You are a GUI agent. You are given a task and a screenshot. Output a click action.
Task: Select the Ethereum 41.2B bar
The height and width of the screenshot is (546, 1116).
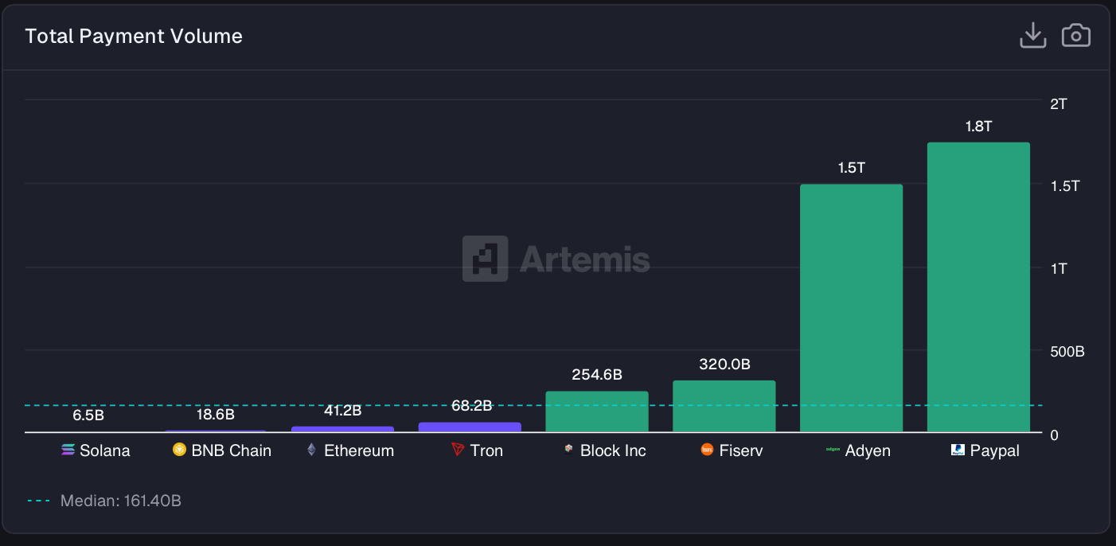pos(342,429)
